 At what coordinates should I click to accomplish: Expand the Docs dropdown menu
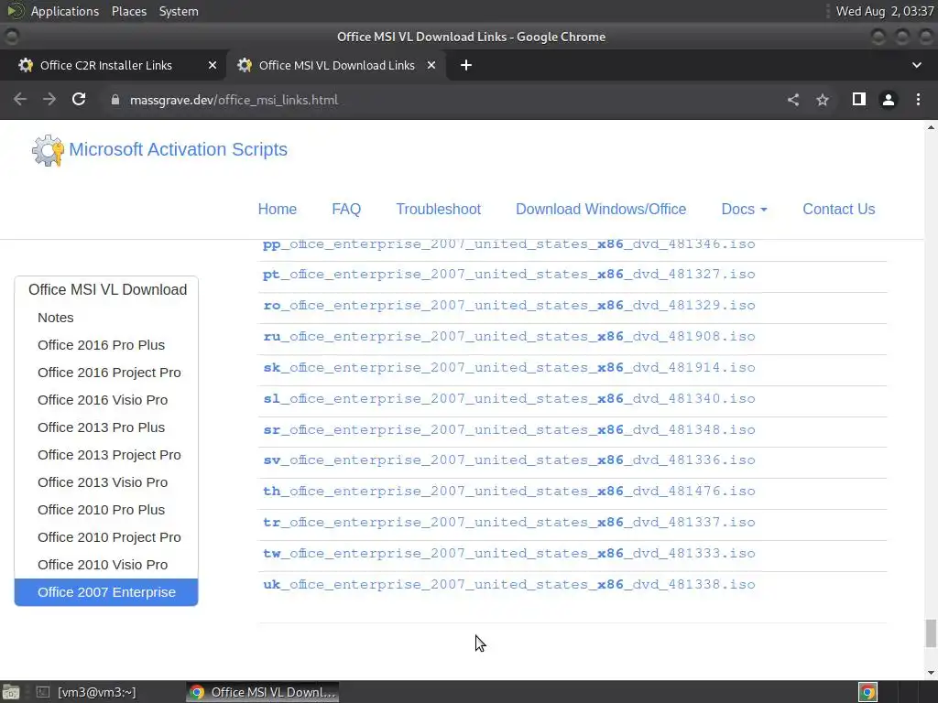coord(744,210)
